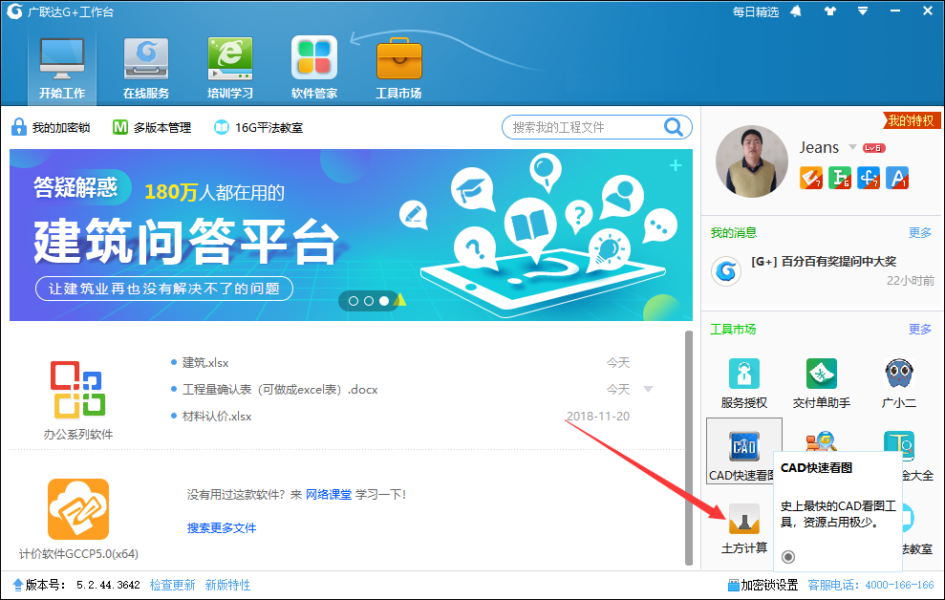Click the banner plus icon

[x=676, y=165]
